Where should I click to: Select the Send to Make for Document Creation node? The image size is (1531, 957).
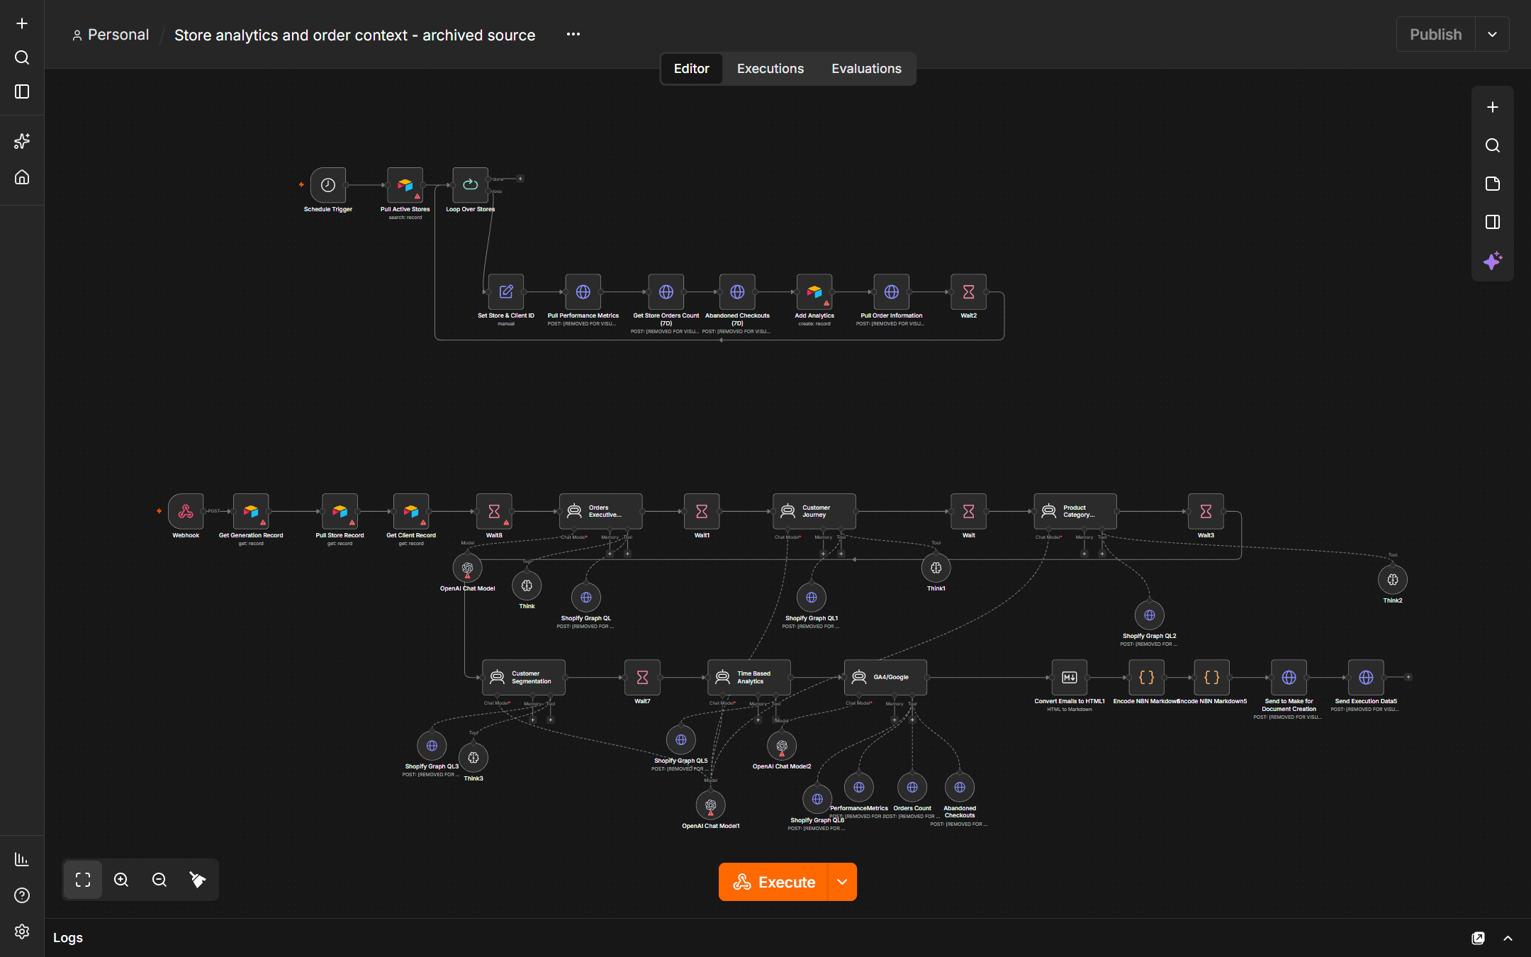point(1289,677)
